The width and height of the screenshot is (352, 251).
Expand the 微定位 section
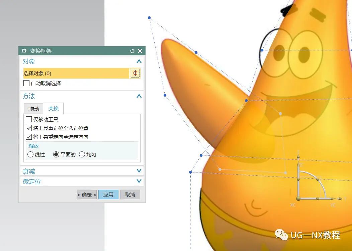tap(139, 181)
